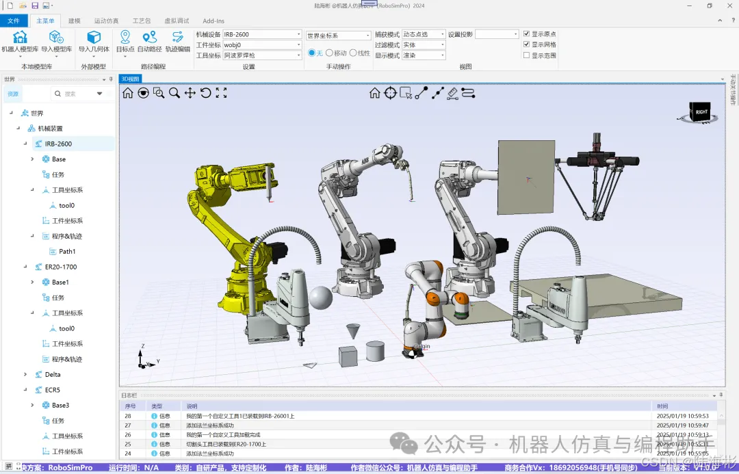Select the plain zoom magnifier tool
Viewport: 739px width, 474px height.
point(174,93)
